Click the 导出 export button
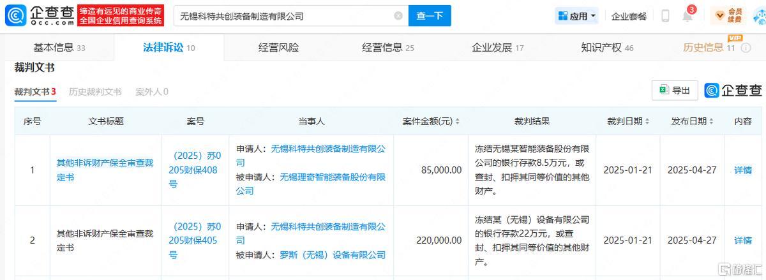Screen dimensions: 766x280 [x=675, y=91]
